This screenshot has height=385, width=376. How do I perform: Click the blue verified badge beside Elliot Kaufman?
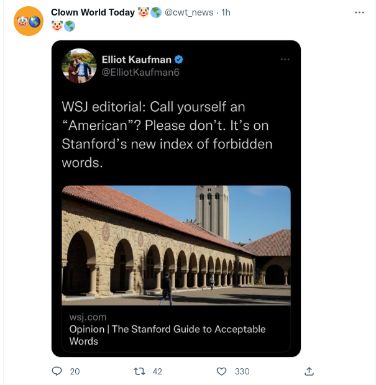tap(179, 60)
